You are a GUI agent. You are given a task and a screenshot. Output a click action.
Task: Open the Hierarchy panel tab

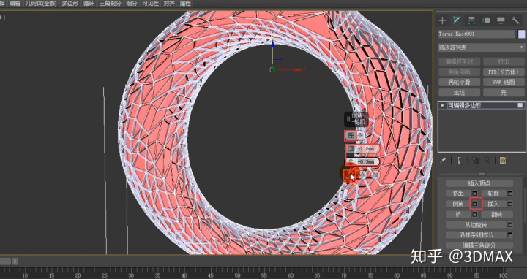point(471,20)
